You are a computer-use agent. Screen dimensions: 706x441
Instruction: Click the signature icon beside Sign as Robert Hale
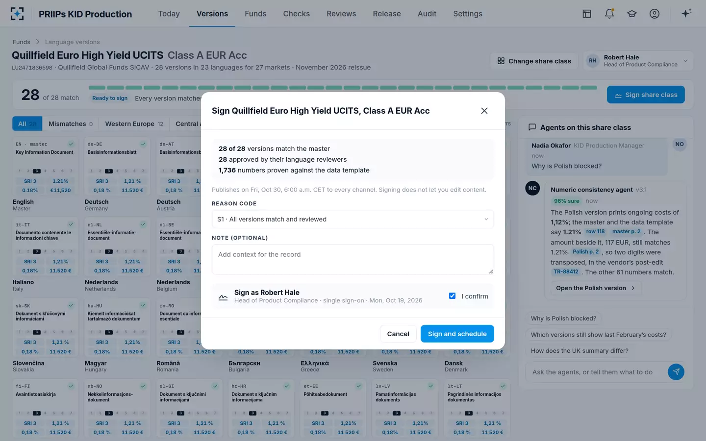point(223,297)
